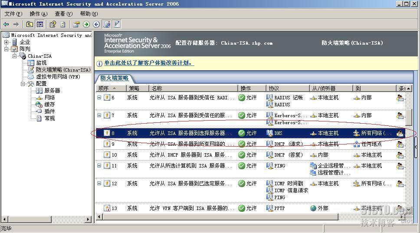Screen dimensions: 420x233
Task: Click the 策略 column header
Action: [x=138, y=89]
